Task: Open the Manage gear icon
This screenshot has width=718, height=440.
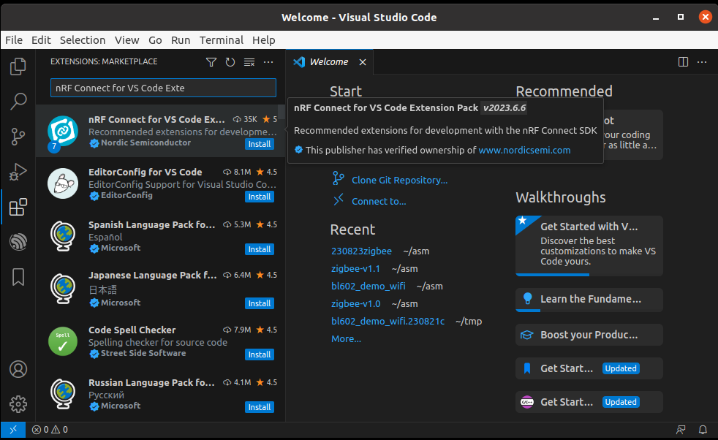Action: (18, 404)
